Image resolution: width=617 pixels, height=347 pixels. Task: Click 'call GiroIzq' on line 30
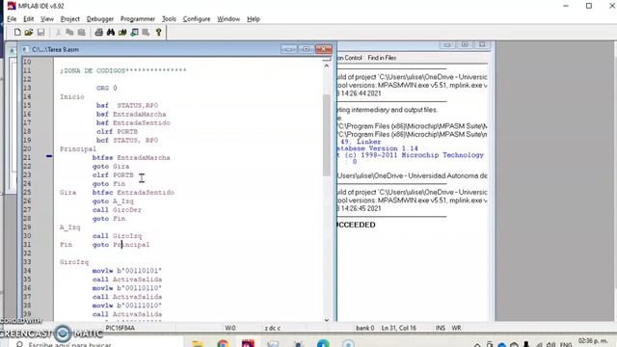pyautogui.click(x=117, y=236)
